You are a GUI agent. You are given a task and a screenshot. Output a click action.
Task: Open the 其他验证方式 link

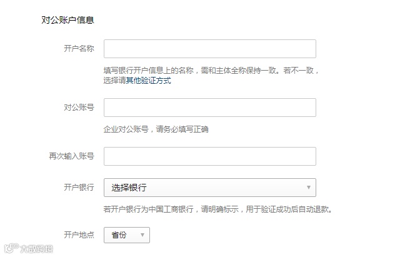[x=149, y=81]
